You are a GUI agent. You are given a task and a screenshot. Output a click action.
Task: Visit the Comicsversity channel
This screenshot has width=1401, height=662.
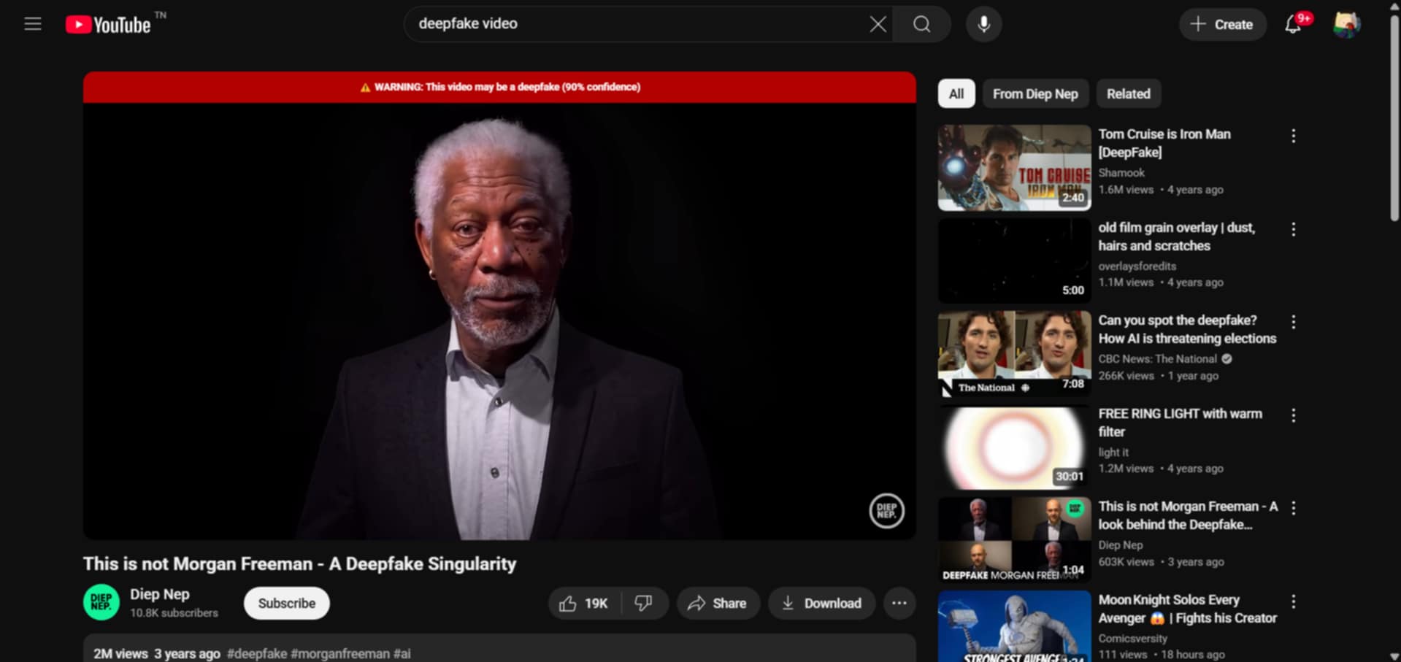tap(1132, 639)
